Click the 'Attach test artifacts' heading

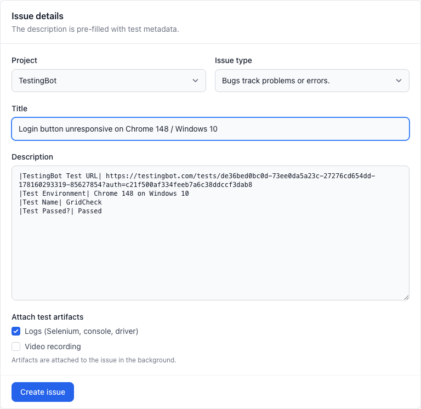click(x=48, y=317)
